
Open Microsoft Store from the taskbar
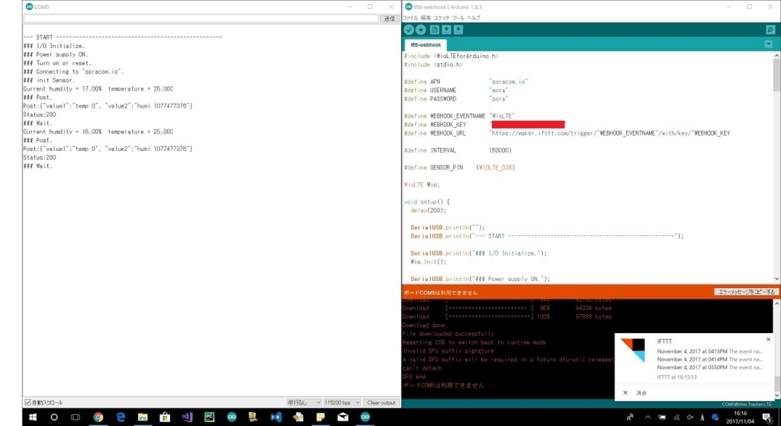click(165, 417)
